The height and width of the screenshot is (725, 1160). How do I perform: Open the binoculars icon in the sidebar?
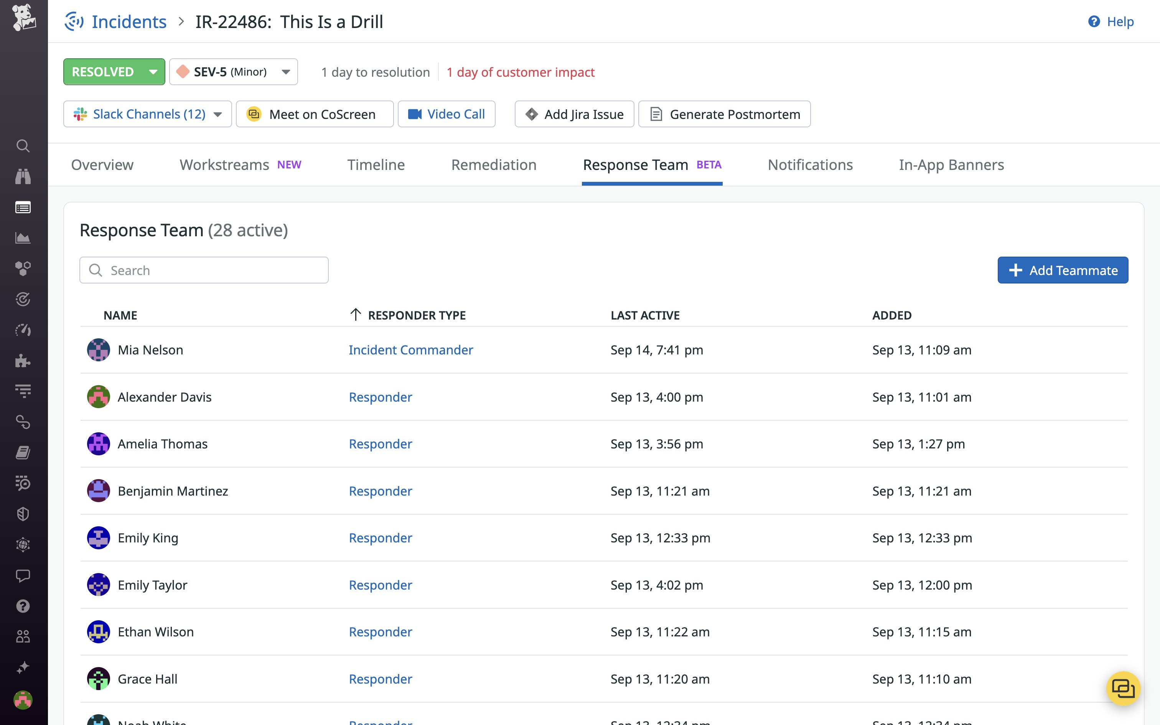pyautogui.click(x=23, y=176)
